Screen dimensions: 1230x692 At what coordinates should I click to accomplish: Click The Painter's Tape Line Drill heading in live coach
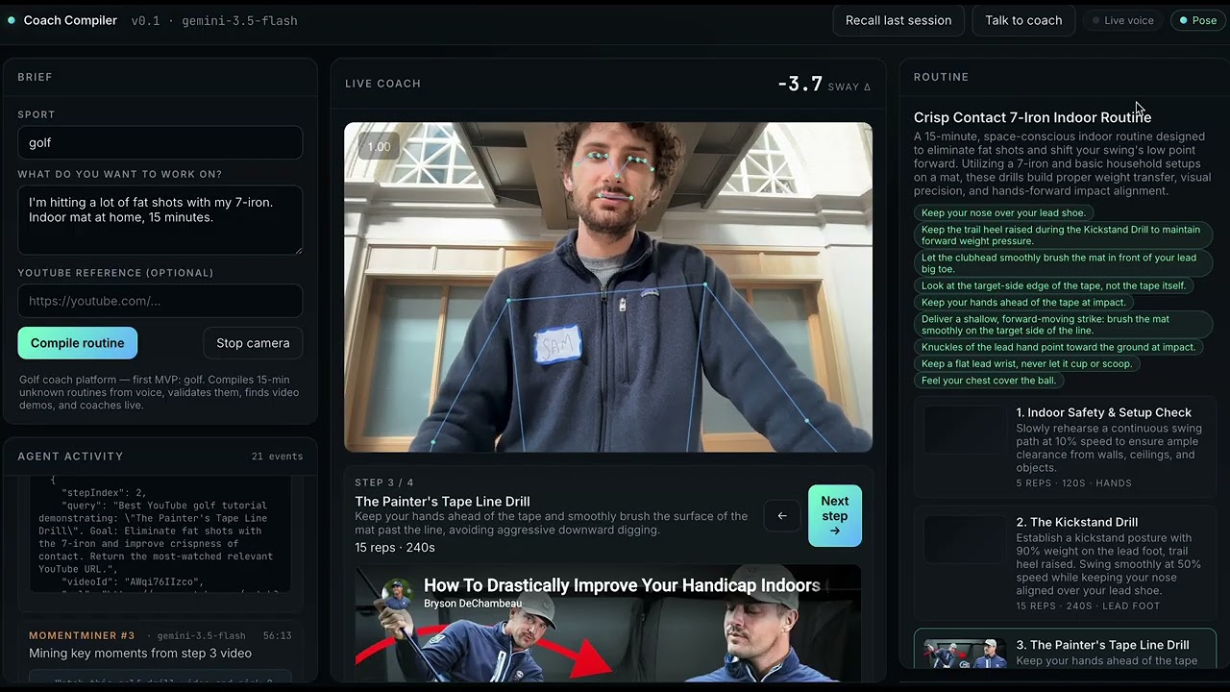click(442, 502)
